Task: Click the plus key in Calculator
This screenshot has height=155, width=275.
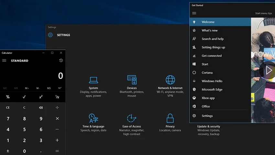Action: click(x=57, y=140)
